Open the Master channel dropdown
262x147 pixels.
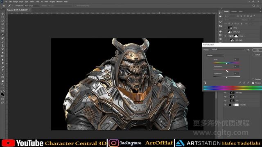(x=215, y=56)
